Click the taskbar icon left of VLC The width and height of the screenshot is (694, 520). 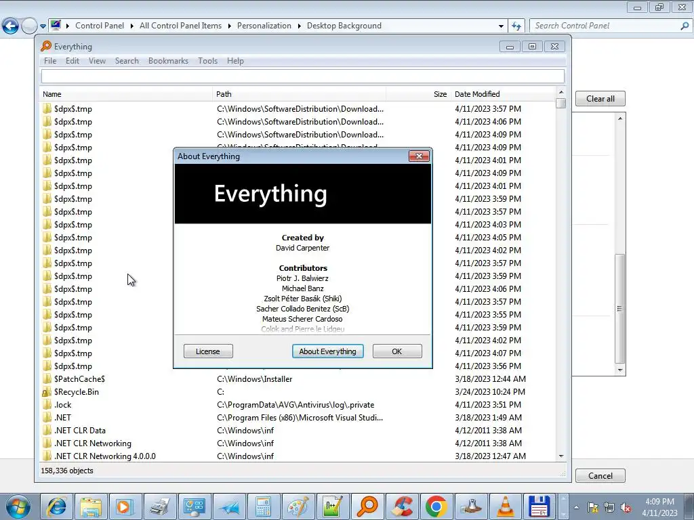(x=470, y=506)
